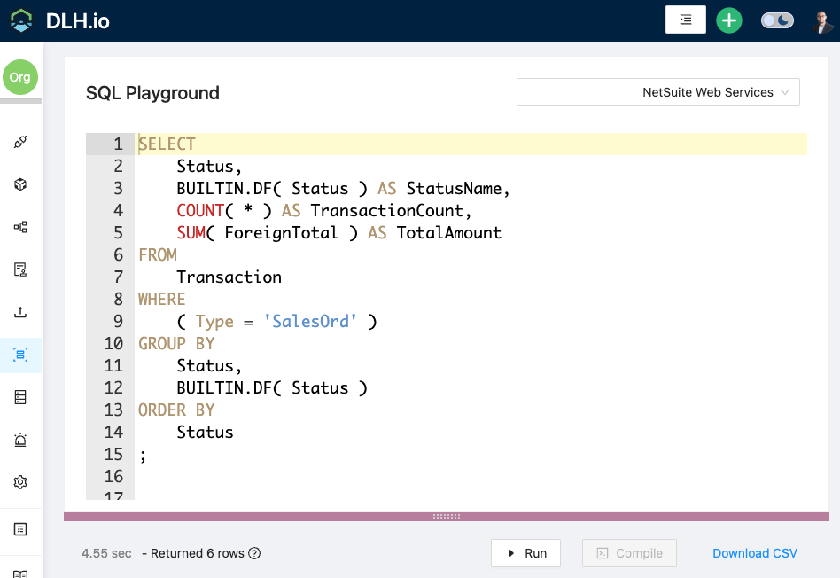Click the list log icon near sidebar bottom
The width and height of the screenshot is (840, 578).
pos(19,528)
